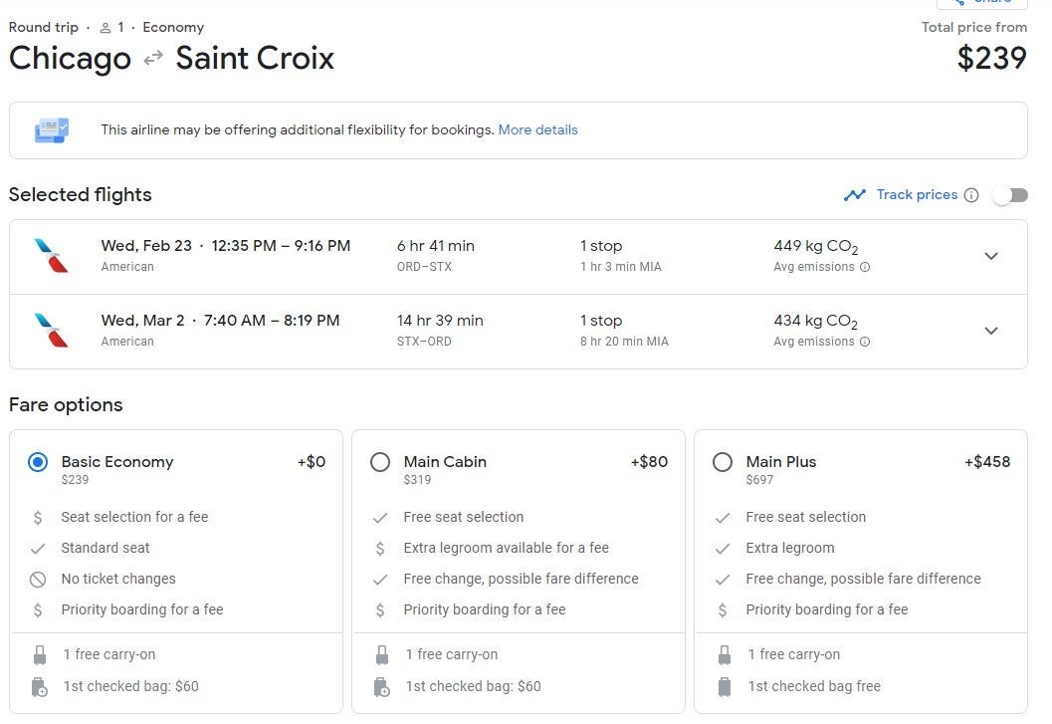Click the info icon beside 434 kg emissions

[x=865, y=342]
